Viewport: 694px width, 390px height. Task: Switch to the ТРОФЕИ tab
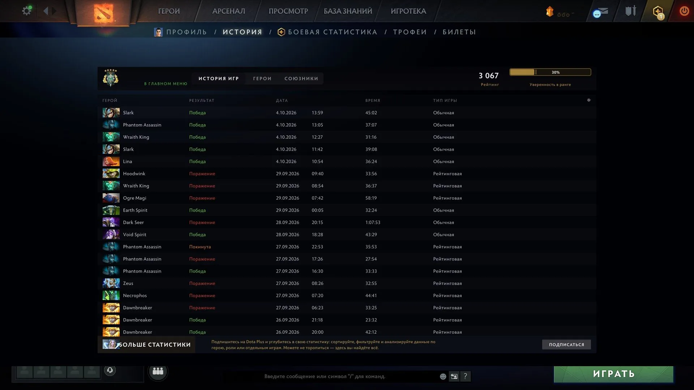(x=410, y=32)
